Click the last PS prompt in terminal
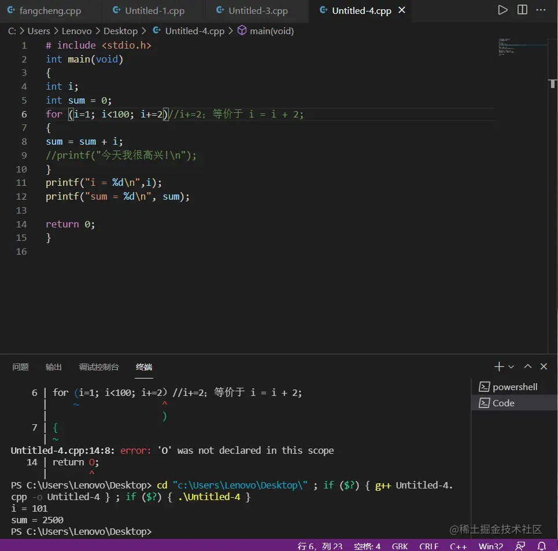This screenshot has width=558, height=551. [81, 531]
